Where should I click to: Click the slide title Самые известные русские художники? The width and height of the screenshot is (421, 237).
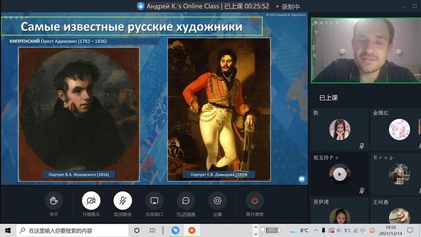132,27
